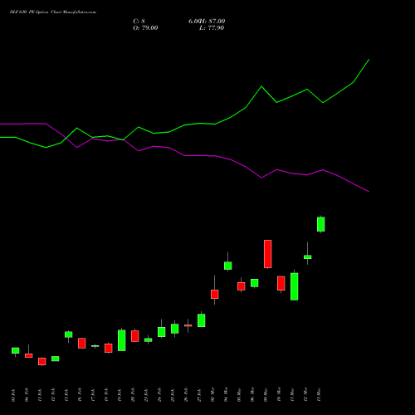Select the '04 Mar' date label
The image size is (415, 415).
[226, 395]
